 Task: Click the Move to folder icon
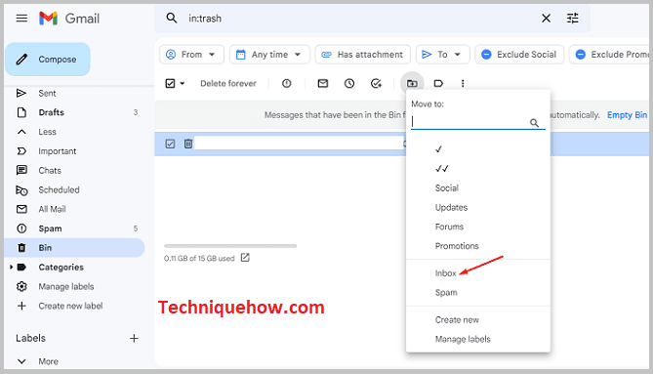click(412, 83)
